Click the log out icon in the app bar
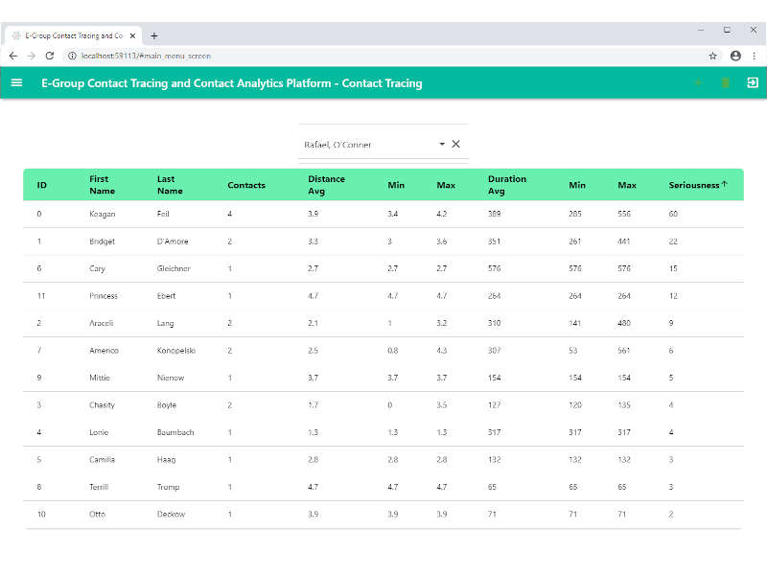This screenshot has width=767, height=575. (753, 82)
